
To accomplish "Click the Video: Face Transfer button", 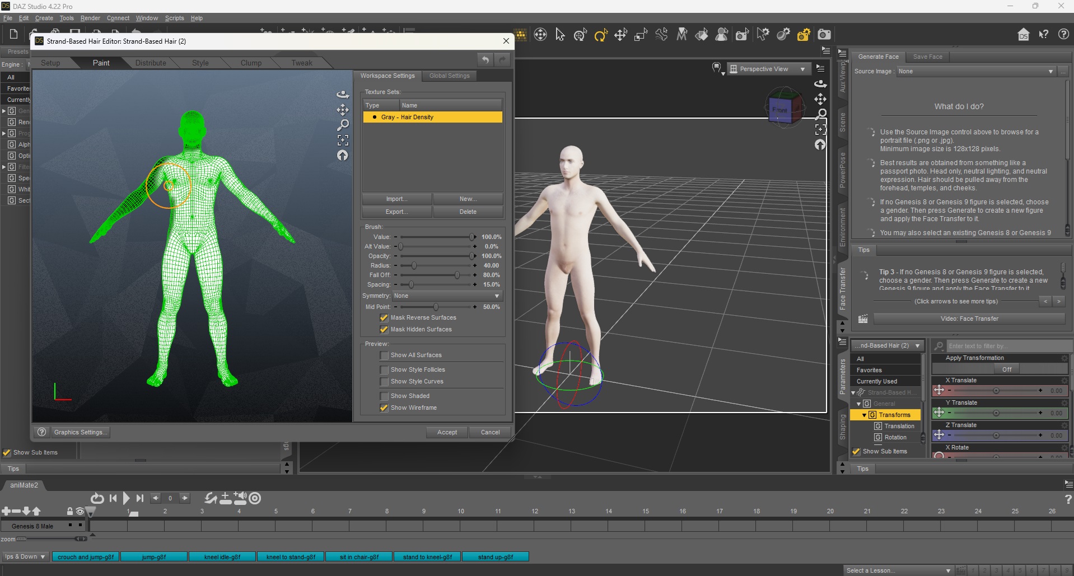I will 969,319.
